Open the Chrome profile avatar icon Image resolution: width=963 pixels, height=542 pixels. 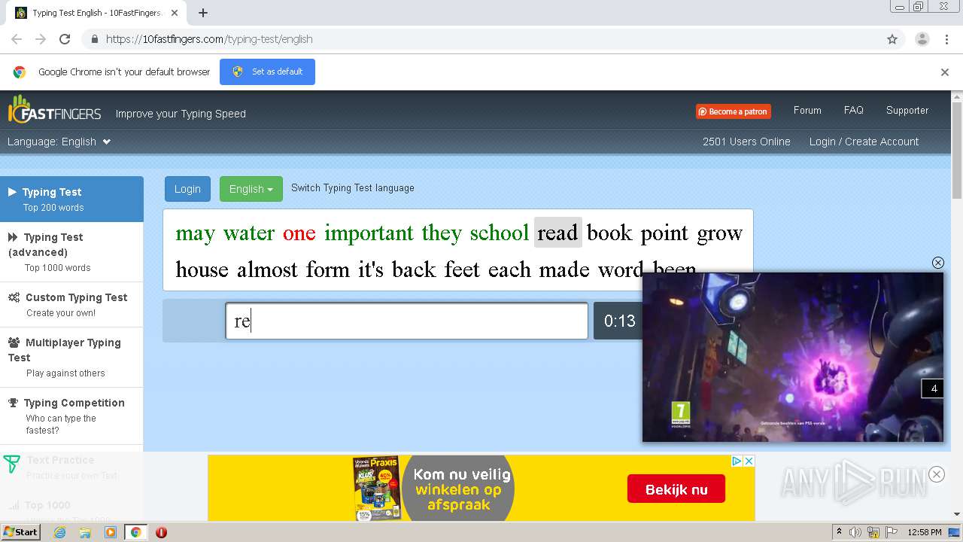point(922,39)
